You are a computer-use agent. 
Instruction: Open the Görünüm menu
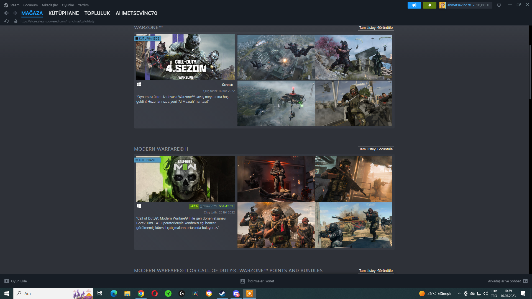click(x=30, y=5)
